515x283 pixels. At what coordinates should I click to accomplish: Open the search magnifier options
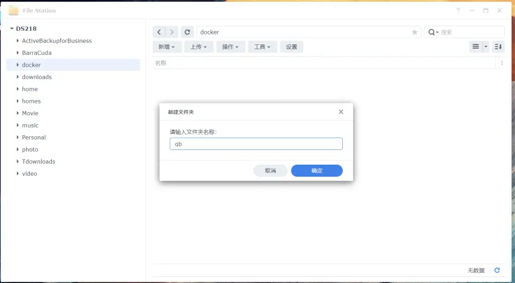[433, 32]
